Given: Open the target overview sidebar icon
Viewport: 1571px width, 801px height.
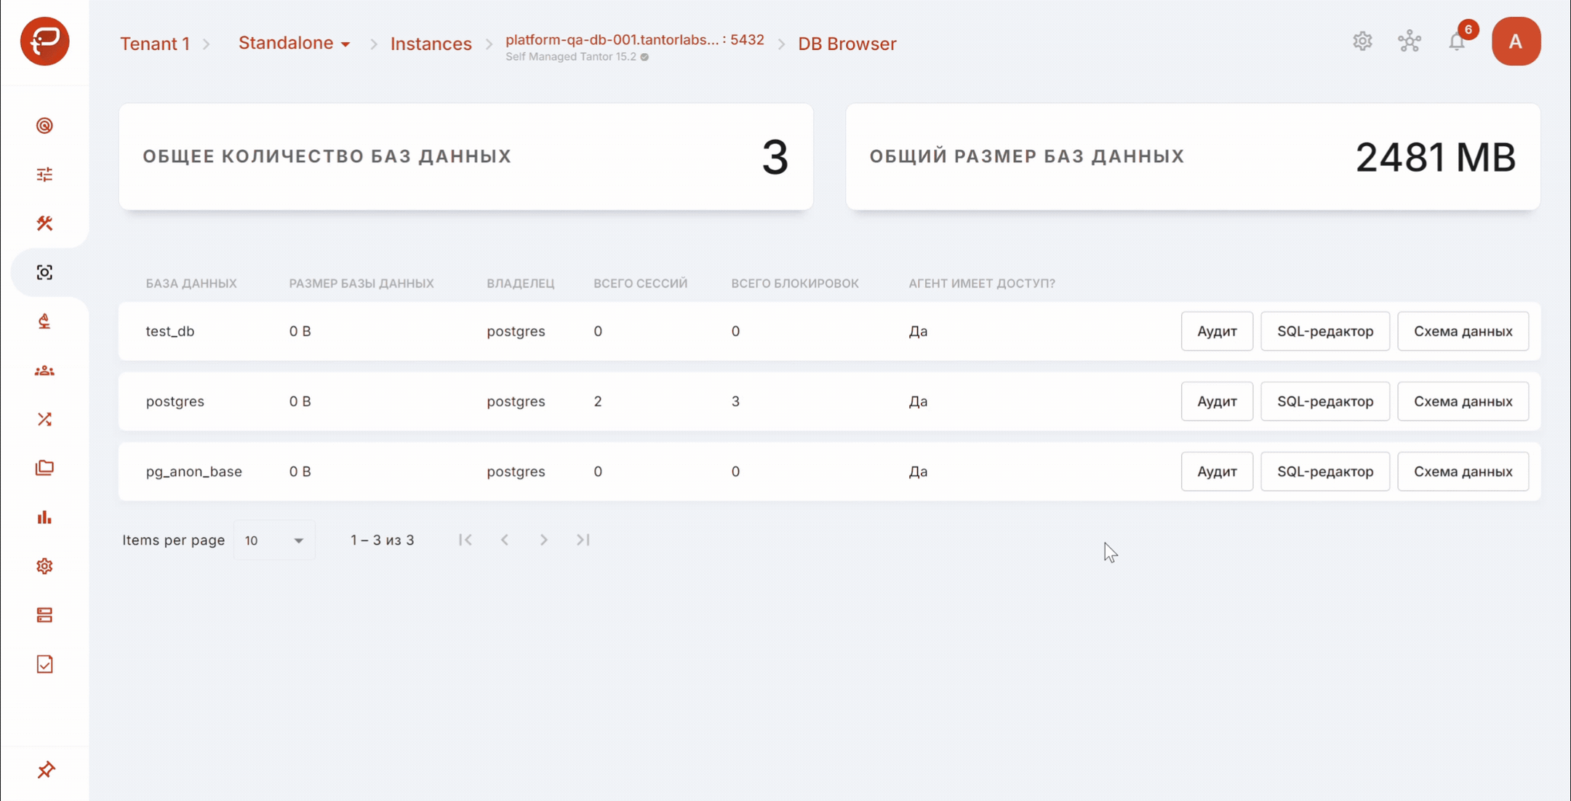Looking at the screenshot, I should click(44, 126).
